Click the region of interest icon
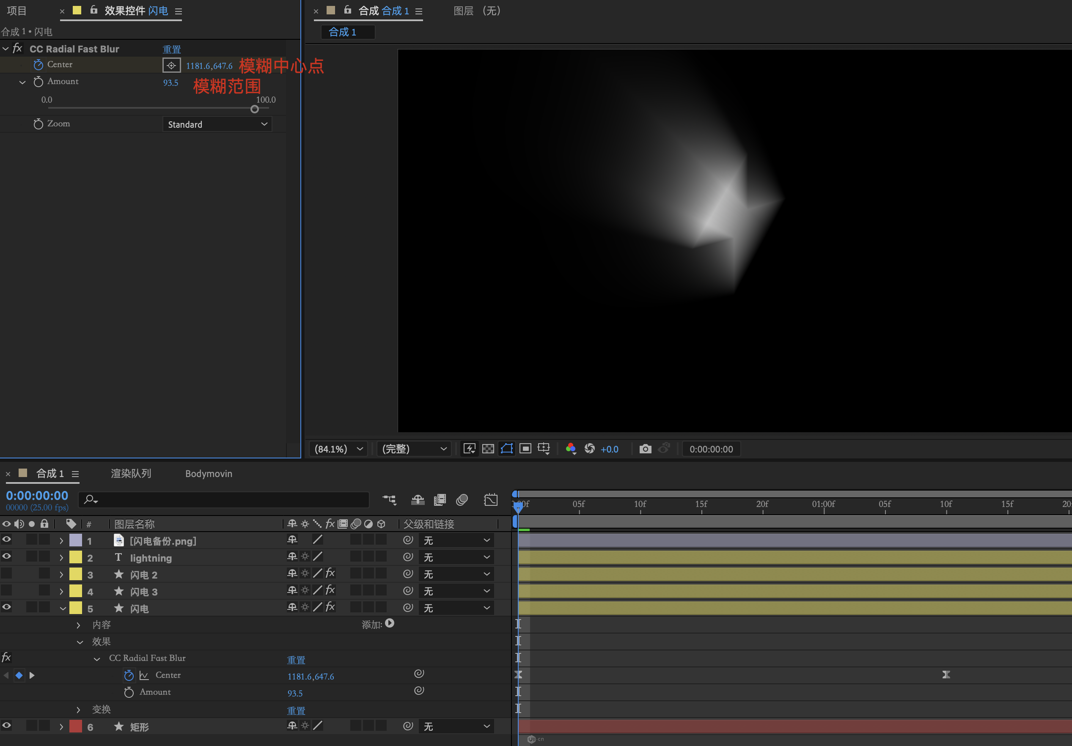The height and width of the screenshot is (746, 1072). (x=525, y=449)
